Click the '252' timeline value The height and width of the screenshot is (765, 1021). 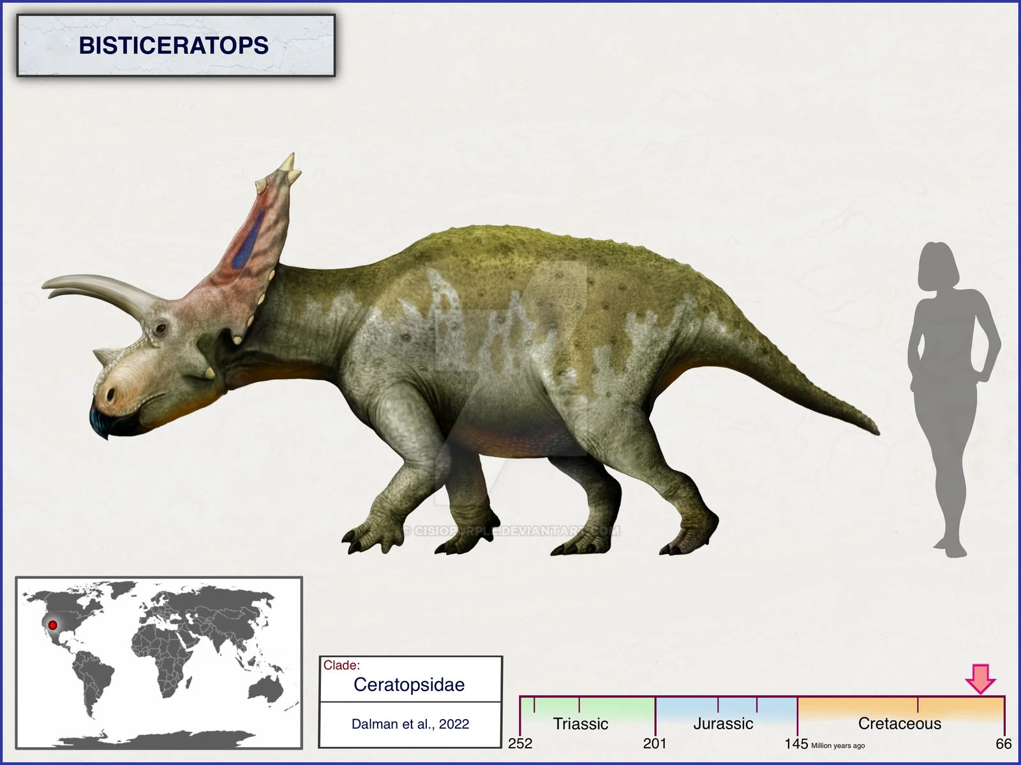tap(520, 743)
